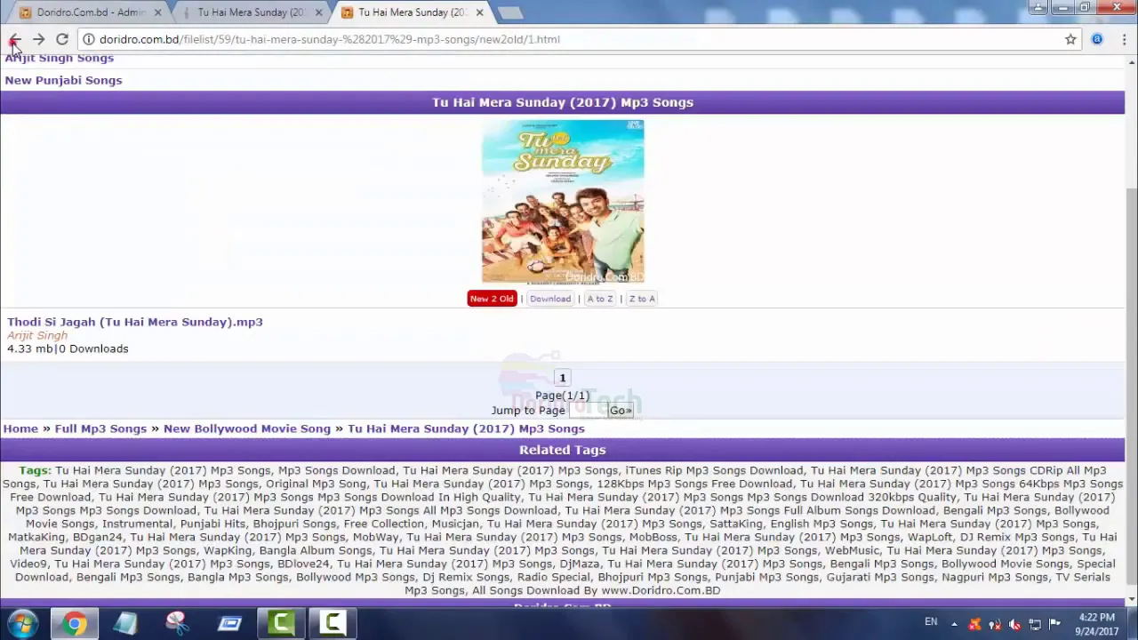Open Action Center flag icon

coord(1055,624)
